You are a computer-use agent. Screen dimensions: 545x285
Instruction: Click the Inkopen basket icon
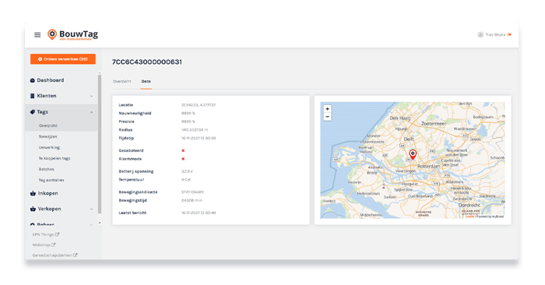point(33,193)
